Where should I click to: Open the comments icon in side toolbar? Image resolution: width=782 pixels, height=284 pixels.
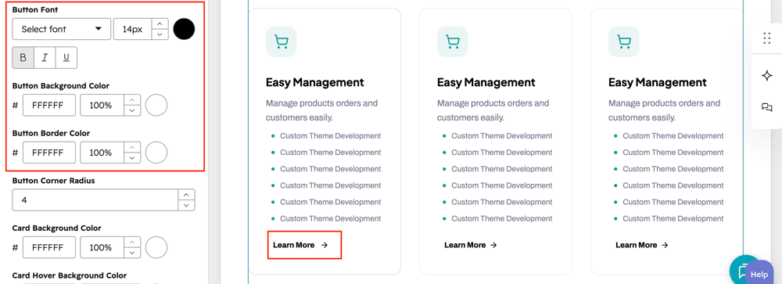point(767,107)
